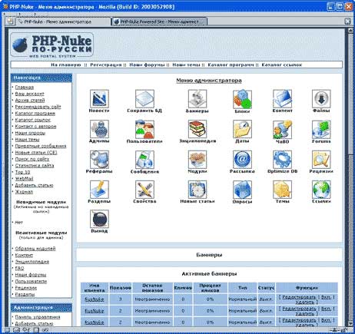Viewport: 355px width, 334px height.
Task: Click Удалить for the banner with 3 показов
Action: [x=305, y=303]
